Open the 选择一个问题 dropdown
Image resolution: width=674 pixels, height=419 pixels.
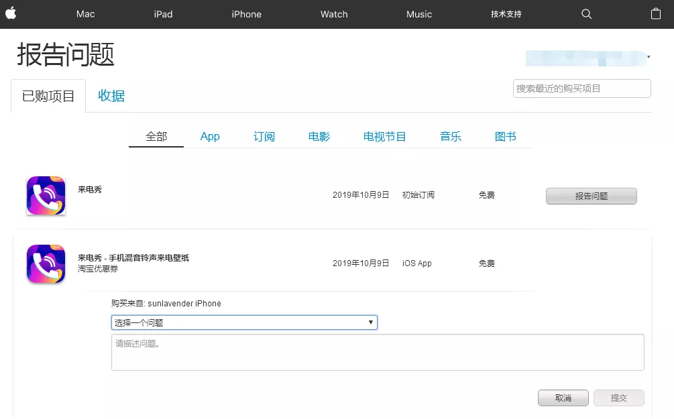click(244, 322)
